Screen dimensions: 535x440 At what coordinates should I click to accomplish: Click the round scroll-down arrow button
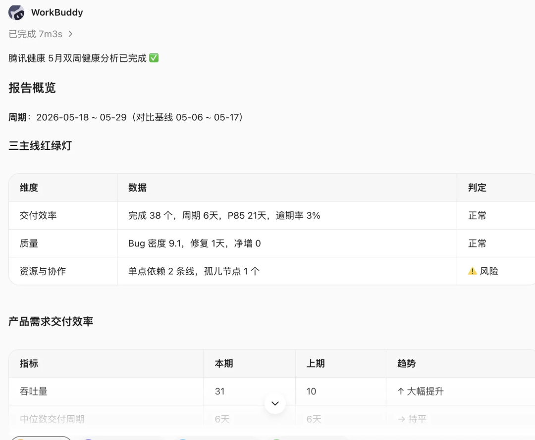point(275,403)
